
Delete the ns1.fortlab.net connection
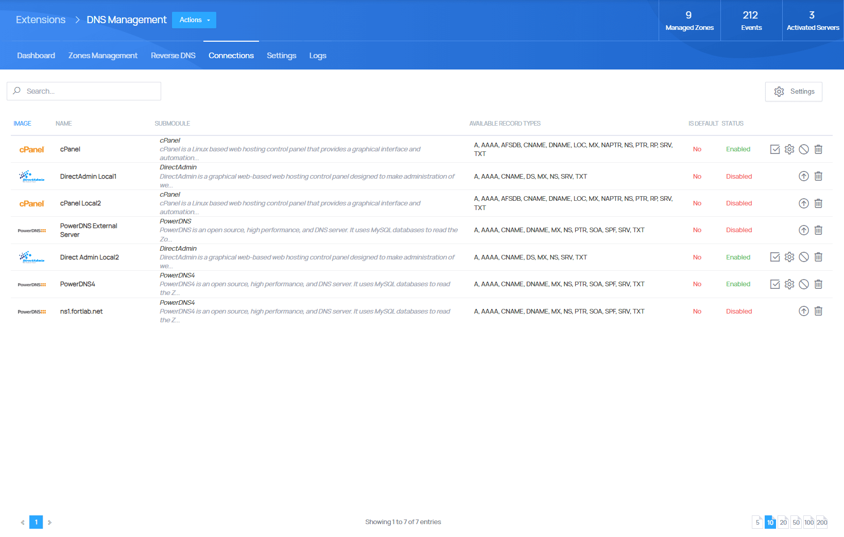click(818, 311)
